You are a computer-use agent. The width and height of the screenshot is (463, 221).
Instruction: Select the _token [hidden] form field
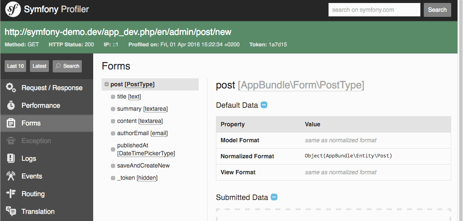click(x=137, y=178)
